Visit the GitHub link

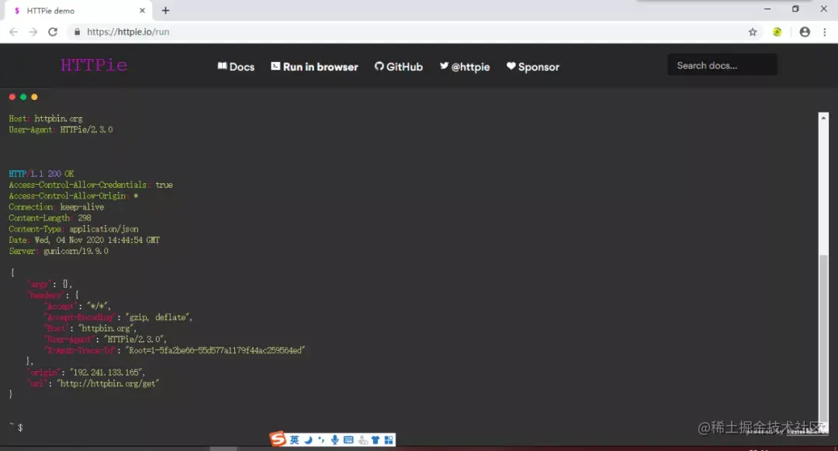click(x=399, y=67)
